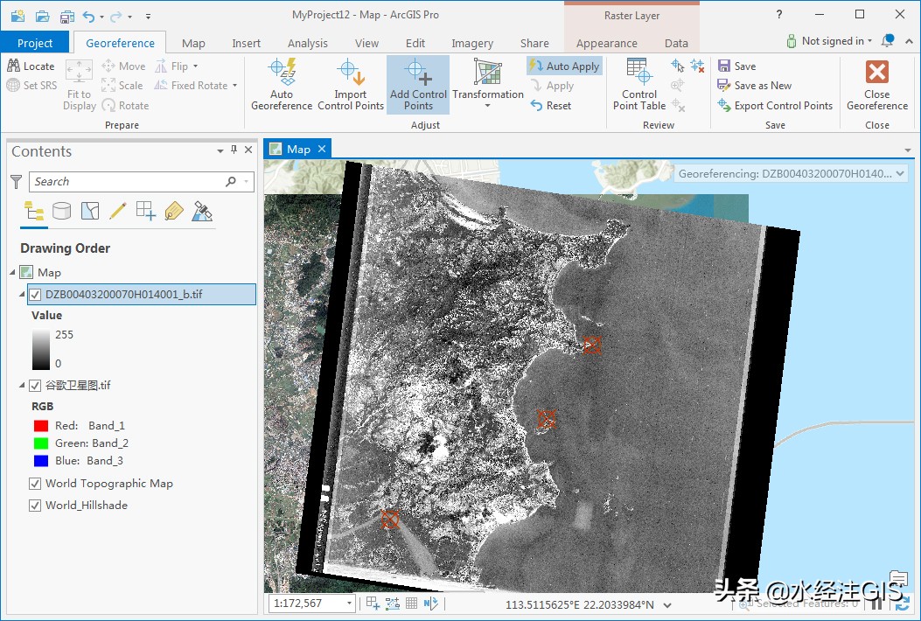The image size is (921, 621).
Task: Select the Rotate tool
Action: pos(125,106)
